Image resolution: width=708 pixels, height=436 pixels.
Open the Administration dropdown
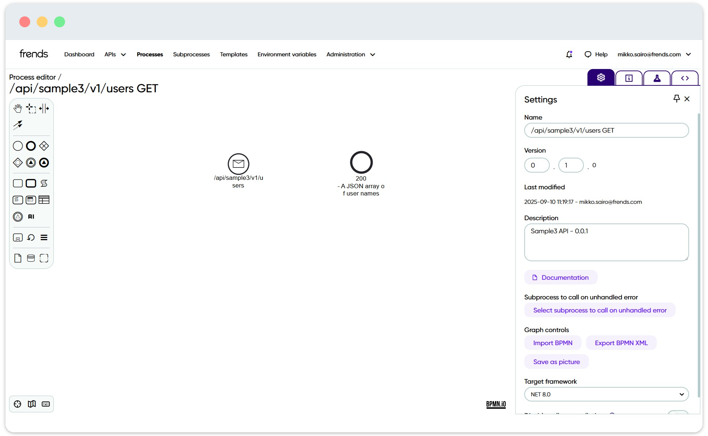350,54
